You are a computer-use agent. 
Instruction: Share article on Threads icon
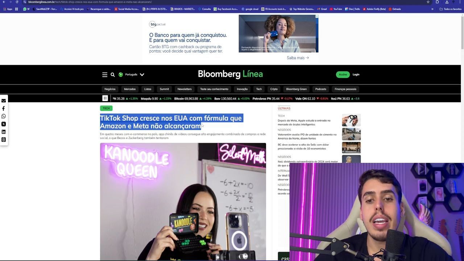click(4, 140)
